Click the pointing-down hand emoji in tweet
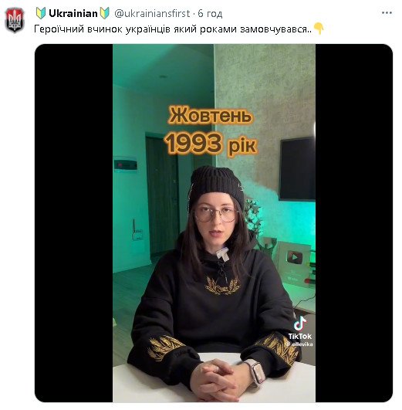Image resolution: width=402 pixels, height=410 pixels. click(319, 29)
